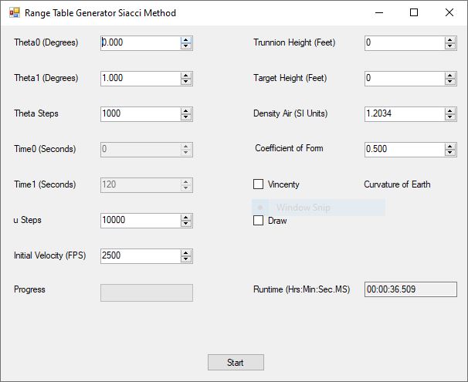Lower Target Height using down spinner
The width and height of the screenshot is (468, 382).
pyautogui.click(x=450, y=82)
